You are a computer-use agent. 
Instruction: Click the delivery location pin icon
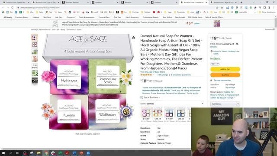coord(212,51)
